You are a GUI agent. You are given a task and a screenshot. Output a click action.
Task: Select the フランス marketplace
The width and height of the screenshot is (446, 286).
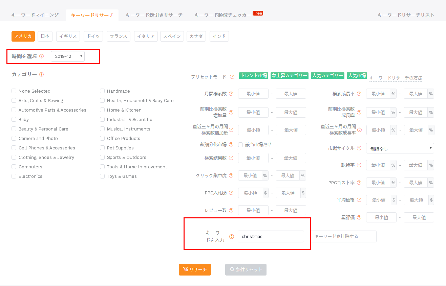(119, 36)
